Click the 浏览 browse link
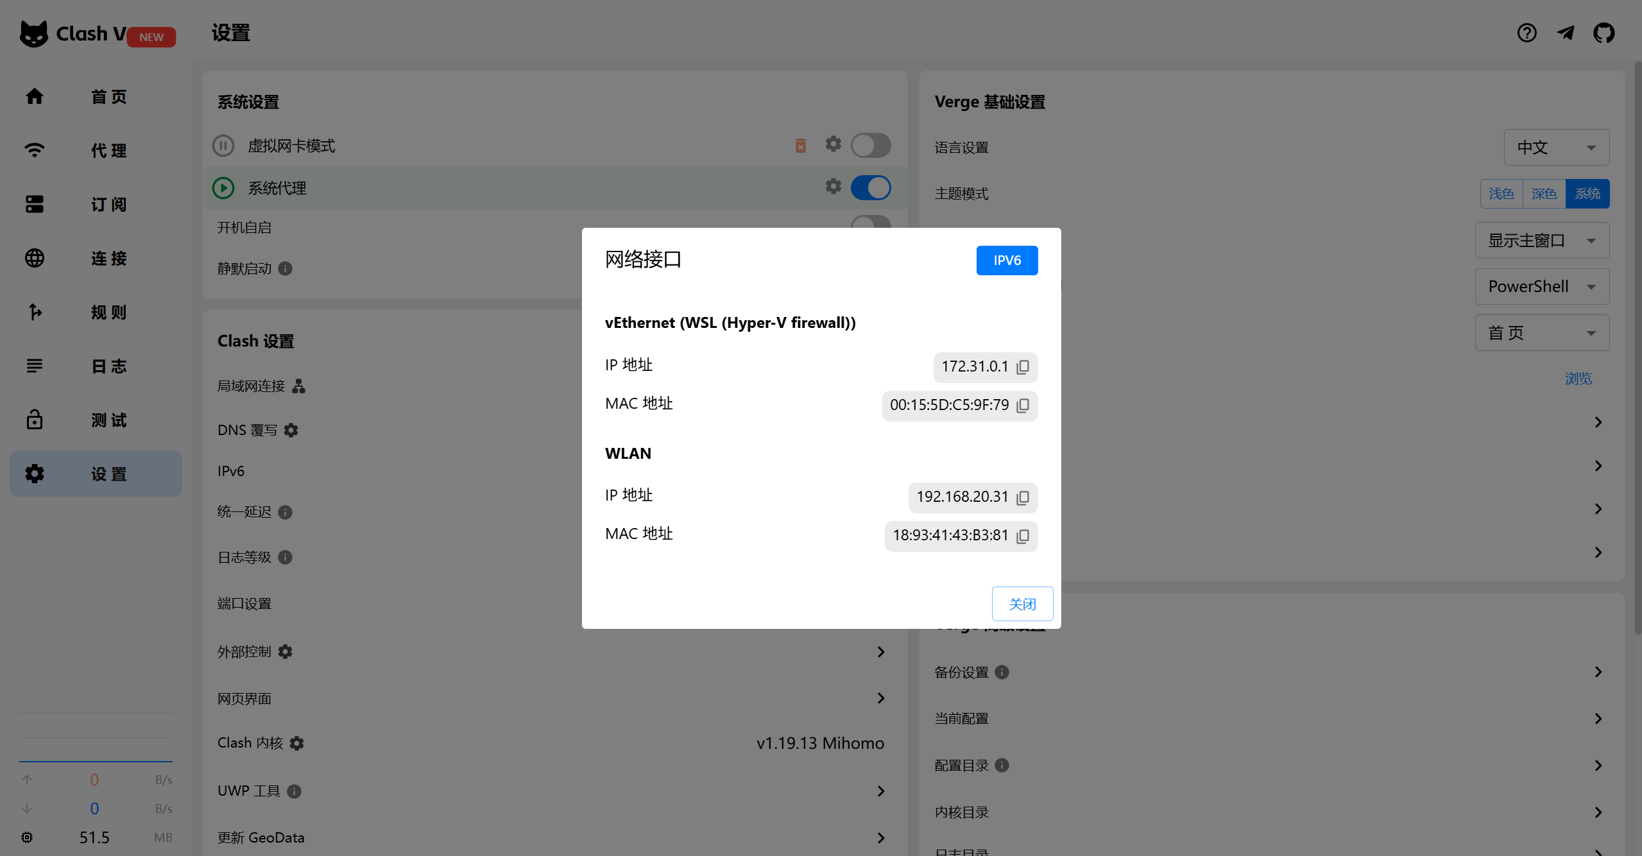 click(x=1578, y=379)
